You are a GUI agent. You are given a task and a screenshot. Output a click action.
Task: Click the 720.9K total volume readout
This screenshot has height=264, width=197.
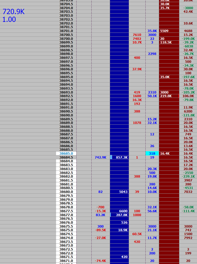(x=13, y=12)
